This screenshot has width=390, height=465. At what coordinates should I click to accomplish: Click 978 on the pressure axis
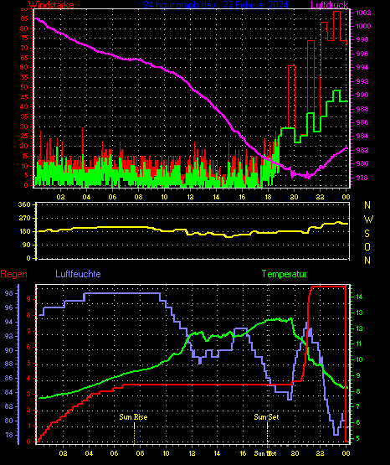click(x=362, y=178)
